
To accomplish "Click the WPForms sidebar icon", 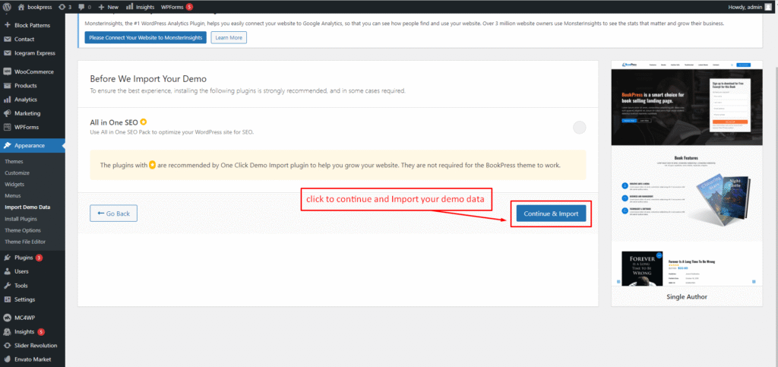I will click(8, 127).
